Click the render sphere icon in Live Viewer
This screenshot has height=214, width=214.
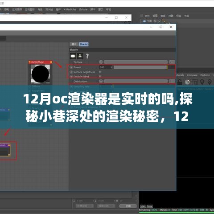coord(187,82)
